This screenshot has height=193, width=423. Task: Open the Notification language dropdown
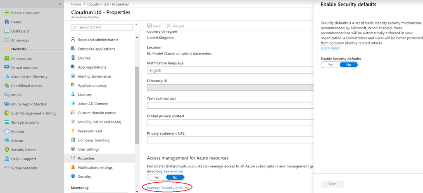coord(230,70)
